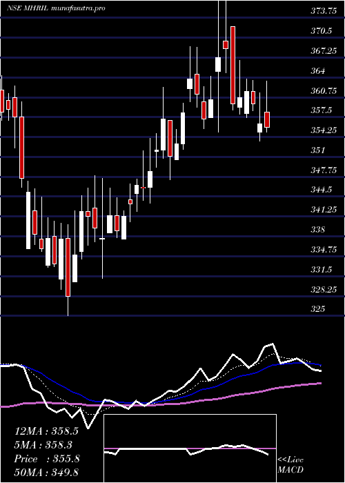
Task: Click the 357.5 price axis label
Action: pos(321,110)
